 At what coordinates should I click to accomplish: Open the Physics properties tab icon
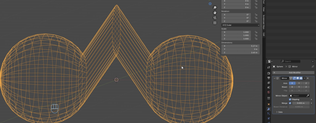269,119
